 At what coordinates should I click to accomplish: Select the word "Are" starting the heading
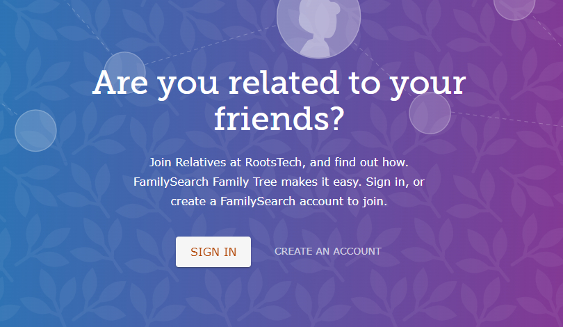pyautogui.click(x=121, y=83)
